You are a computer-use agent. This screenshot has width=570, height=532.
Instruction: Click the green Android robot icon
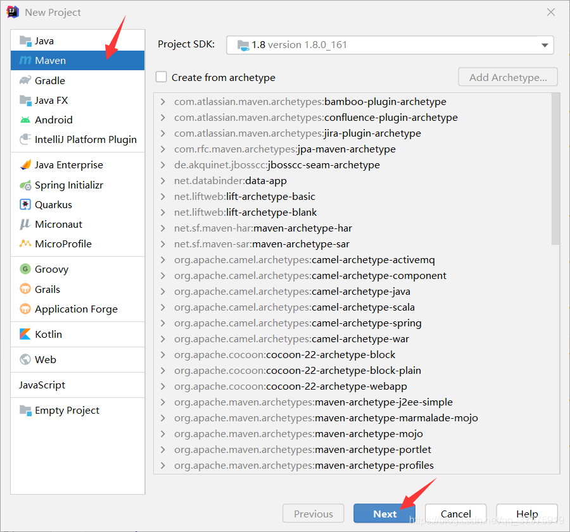[25, 120]
